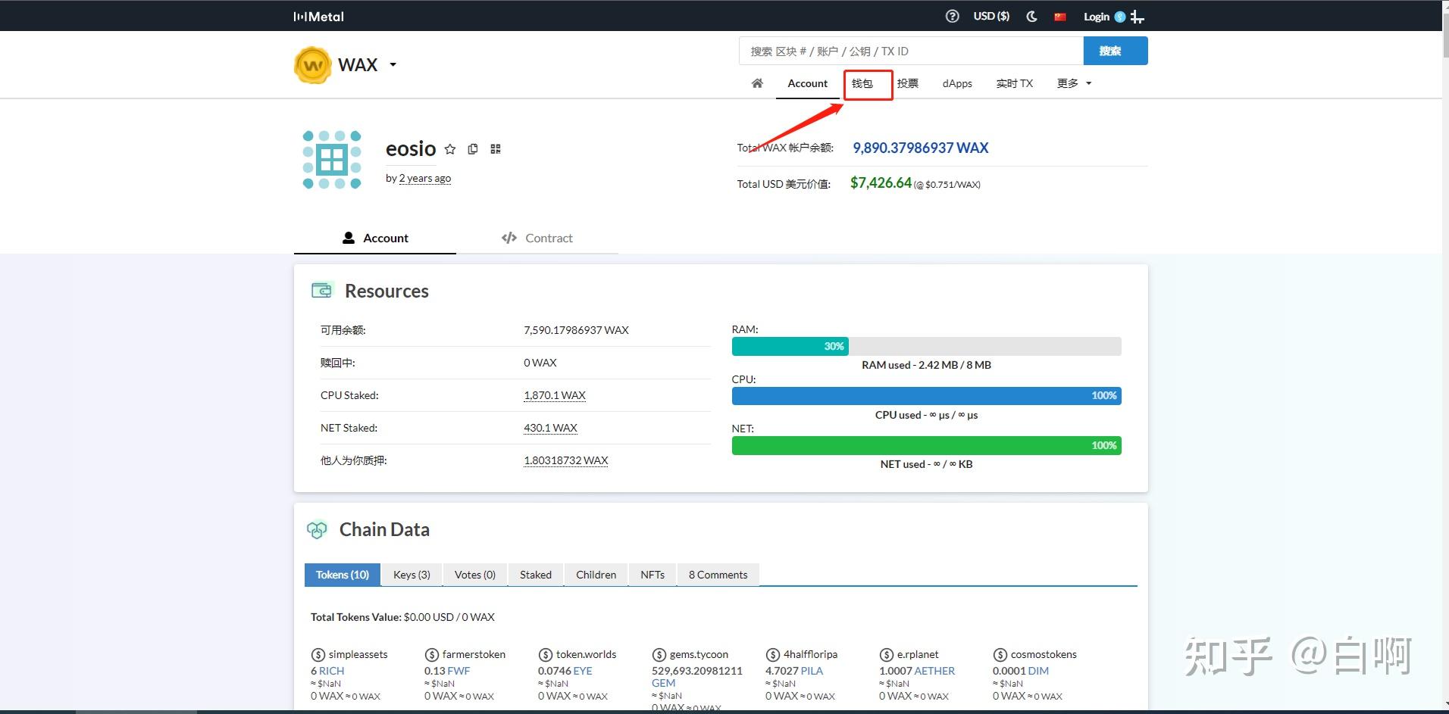Click the e.rplanet dollar icon
Screen dimensions: 1449x714
pos(886,655)
